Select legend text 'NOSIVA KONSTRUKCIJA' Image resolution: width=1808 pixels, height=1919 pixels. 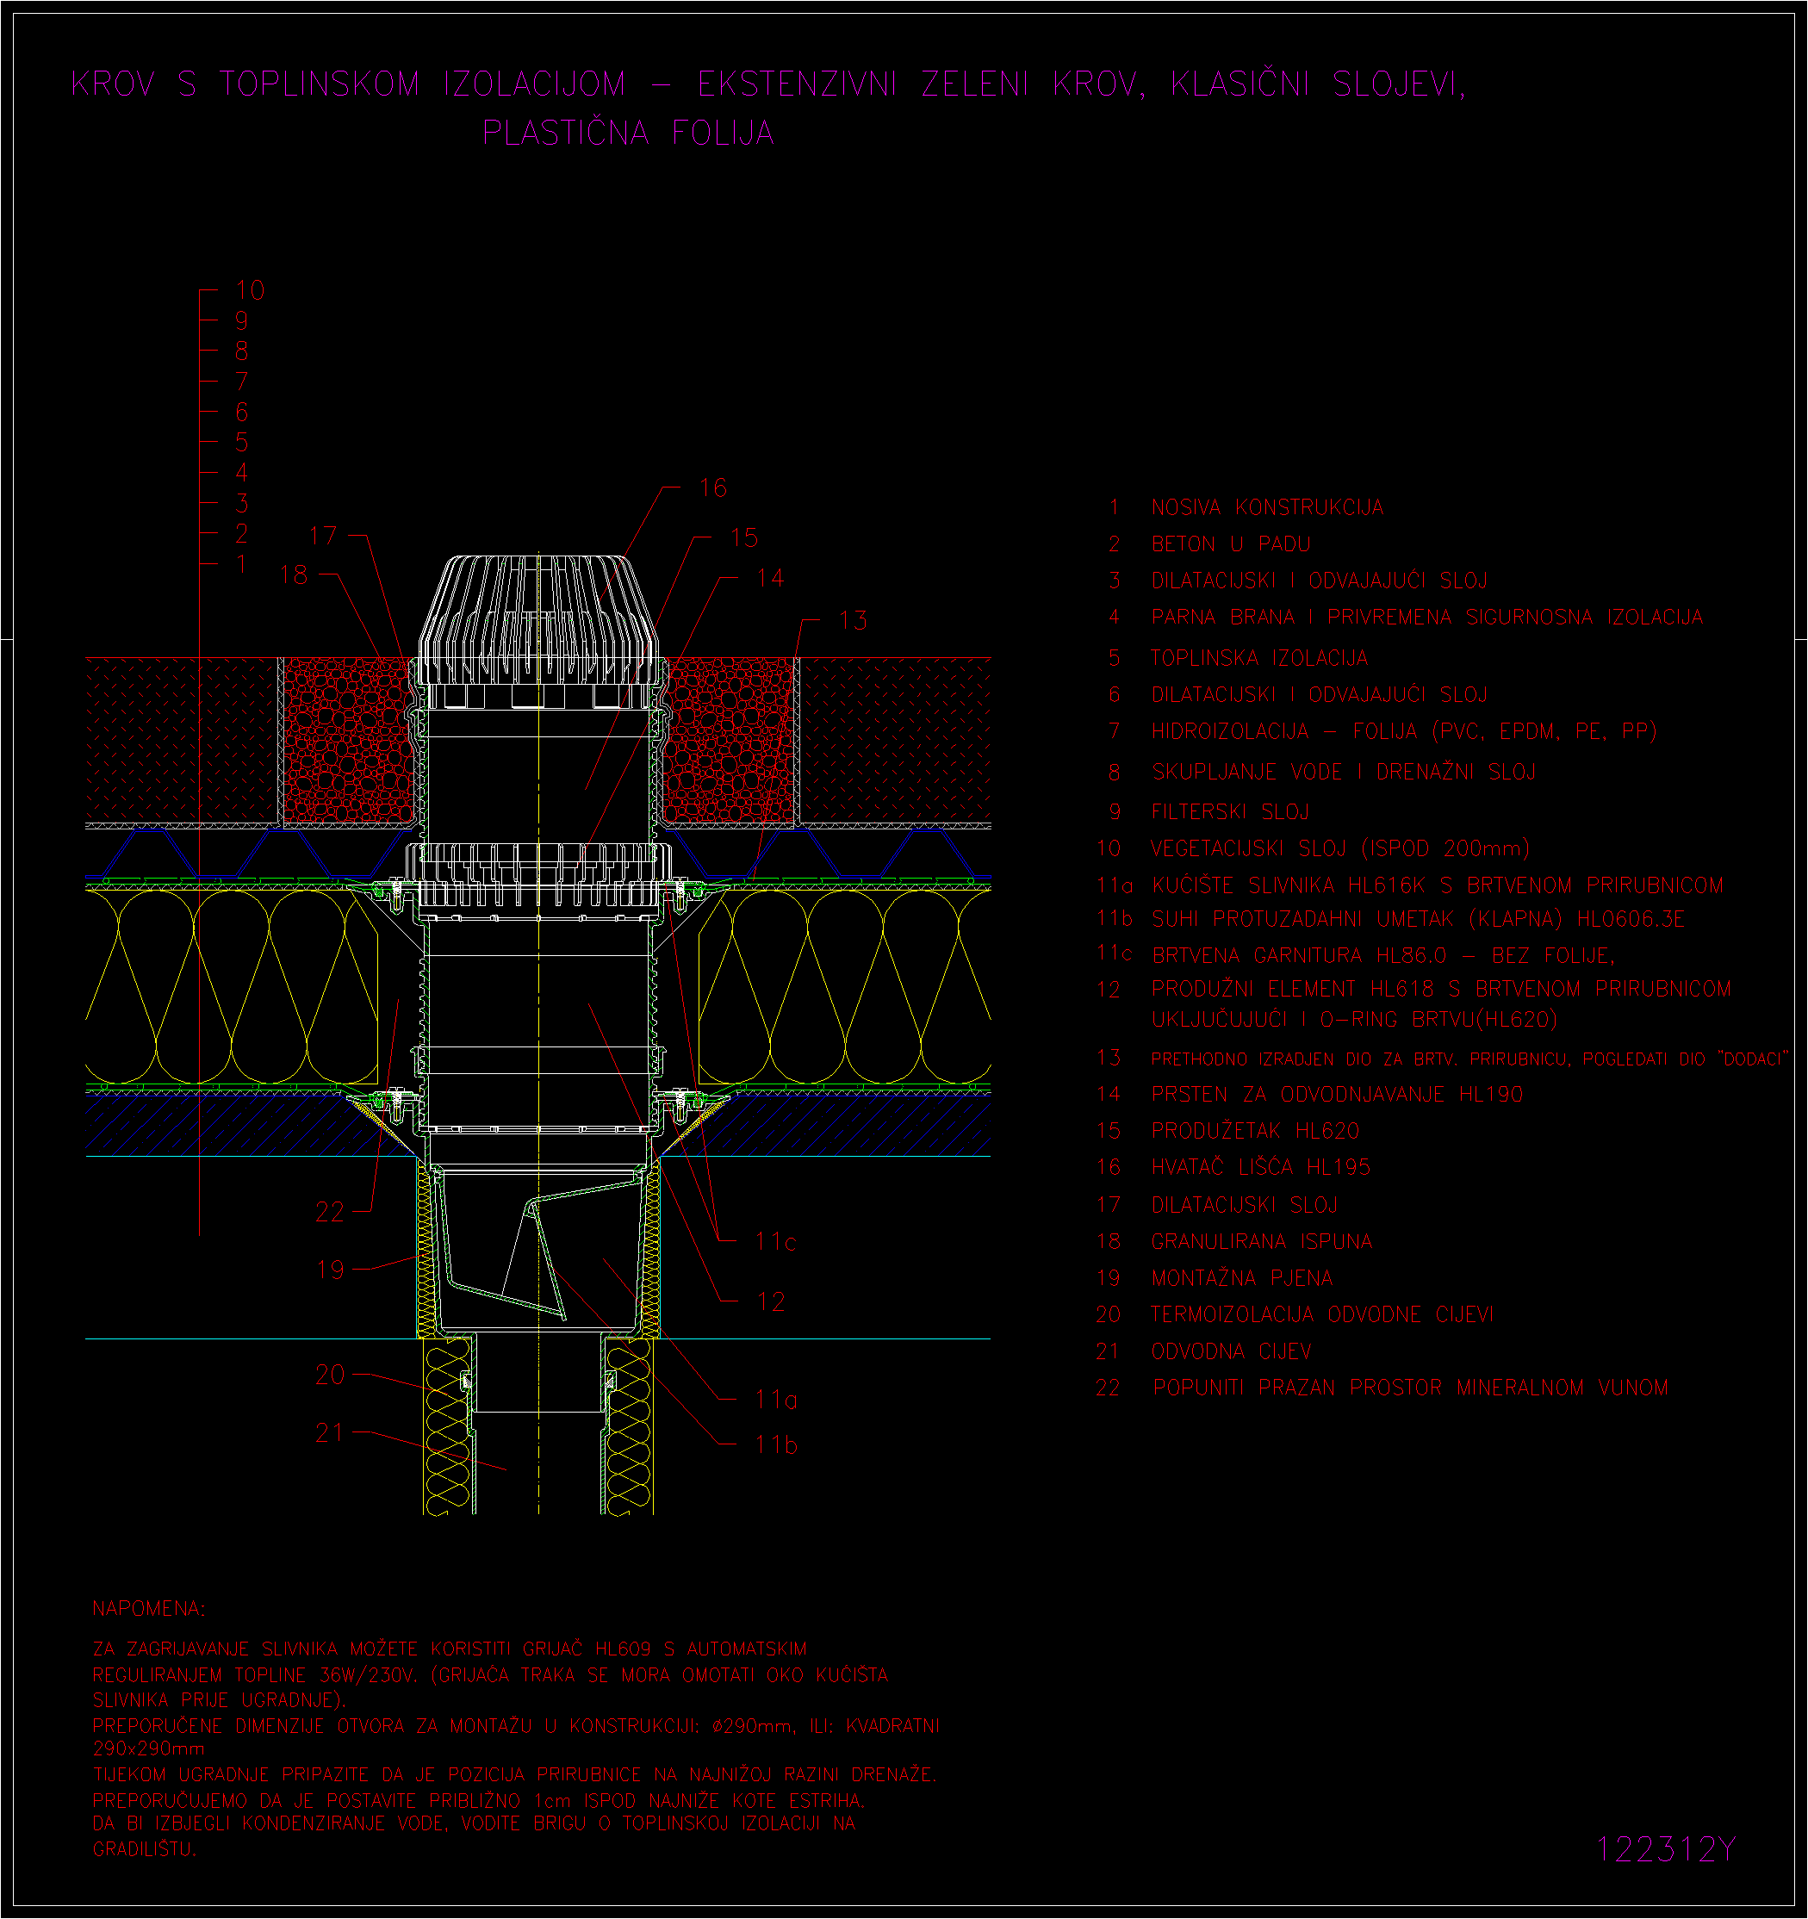pyautogui.click(x=1267, y=508)
